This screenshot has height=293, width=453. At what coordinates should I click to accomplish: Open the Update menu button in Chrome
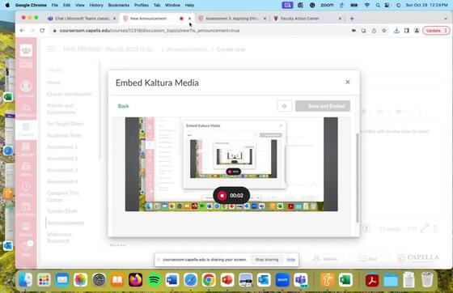point(436,30)
